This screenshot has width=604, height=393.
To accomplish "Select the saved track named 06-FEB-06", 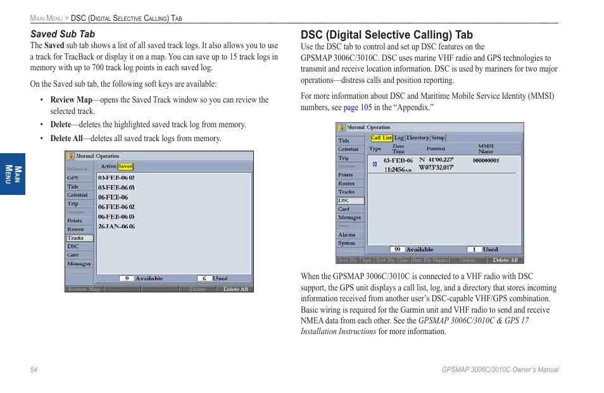I will point(113,197).
